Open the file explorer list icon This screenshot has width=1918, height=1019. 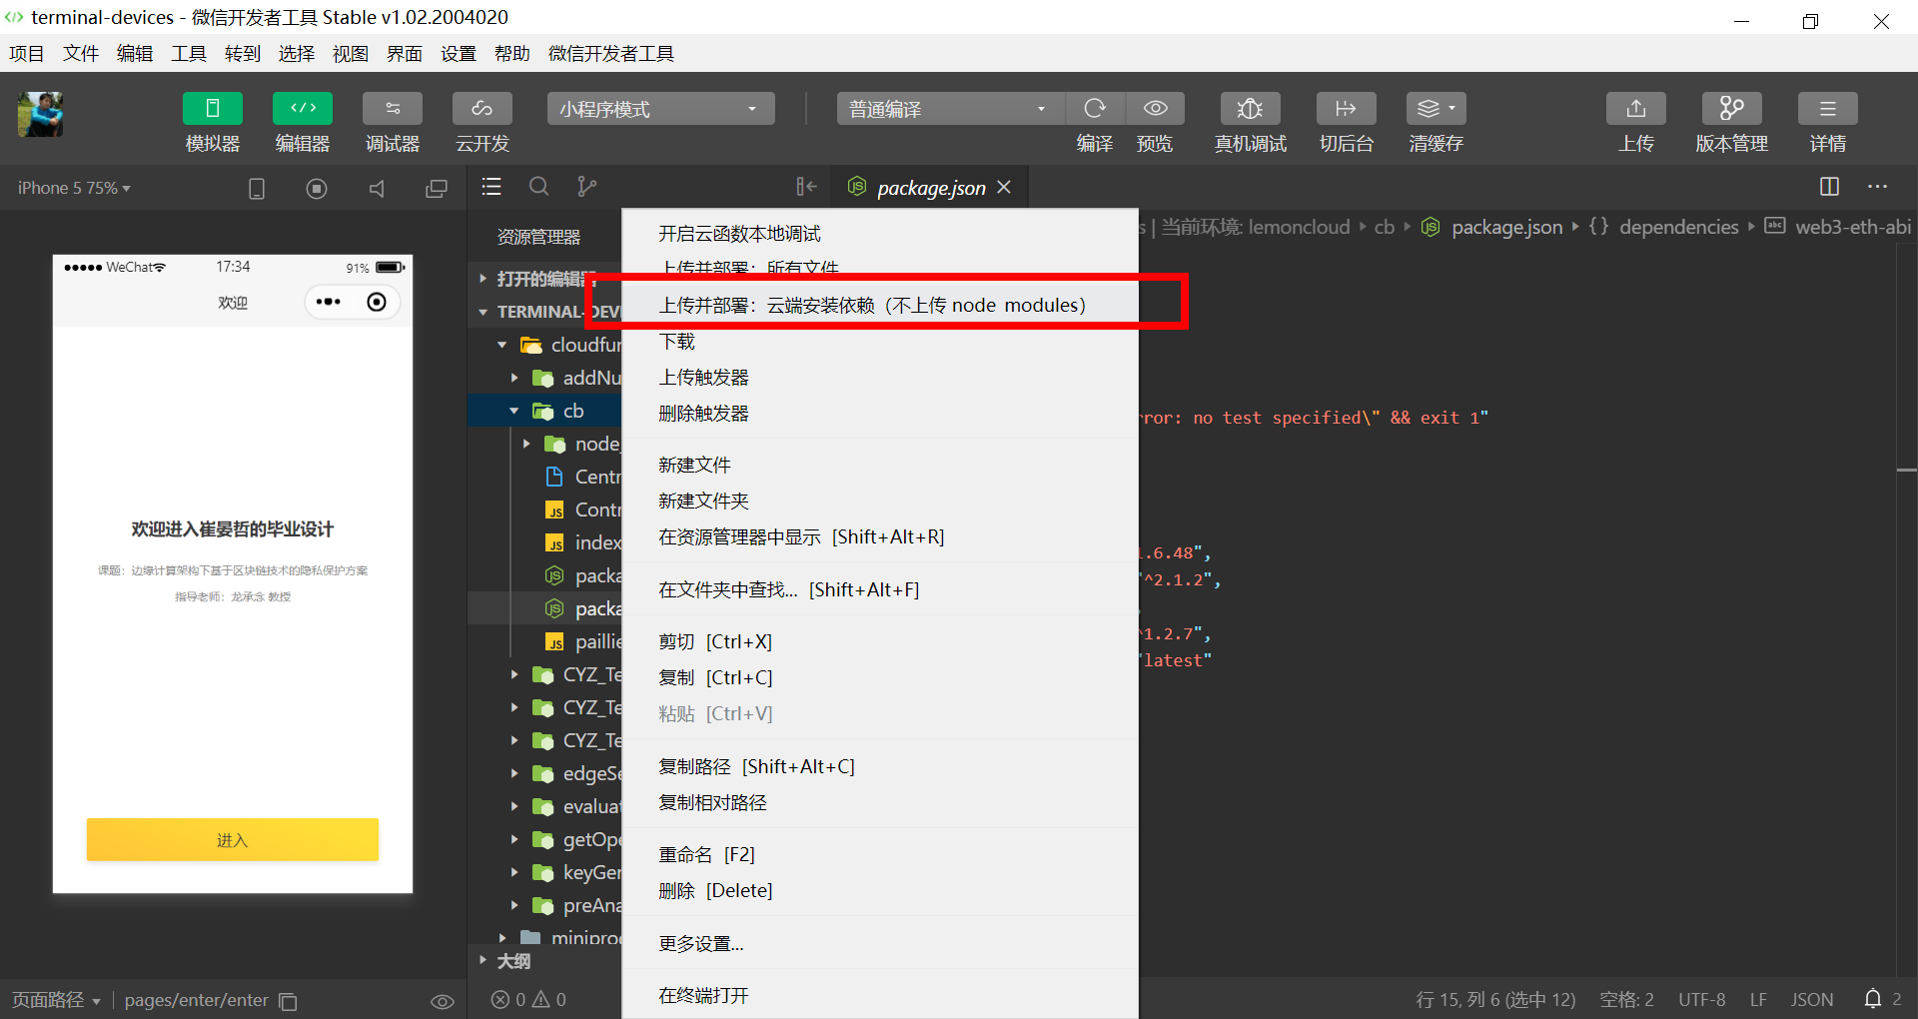(491, 187)
